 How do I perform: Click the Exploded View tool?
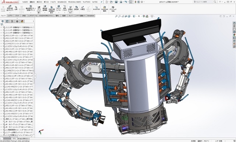coord(82,8)
